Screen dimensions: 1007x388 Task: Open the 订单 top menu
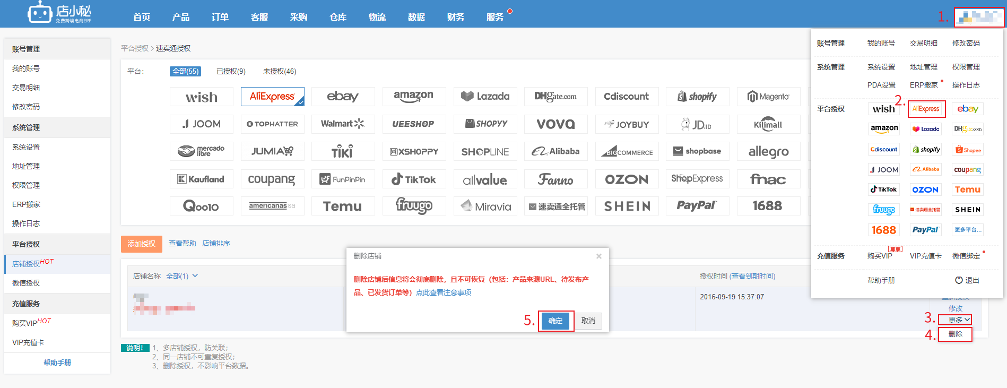[220, 17]
